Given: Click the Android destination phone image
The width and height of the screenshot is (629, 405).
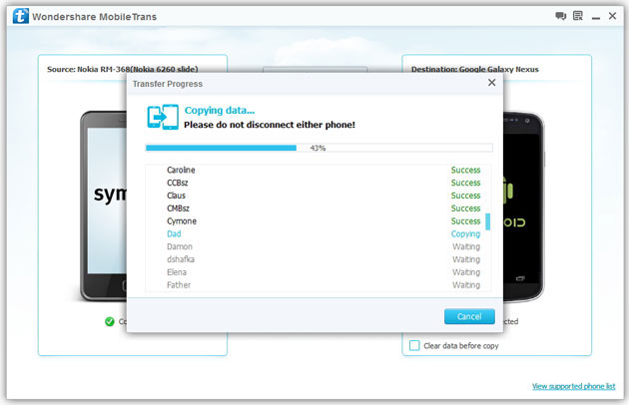Looking at the screenshot, I should tap(523, 207).
